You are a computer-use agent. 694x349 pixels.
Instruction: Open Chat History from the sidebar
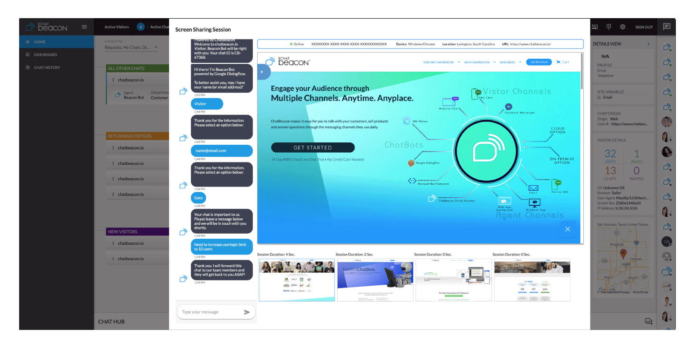(47, 67)
